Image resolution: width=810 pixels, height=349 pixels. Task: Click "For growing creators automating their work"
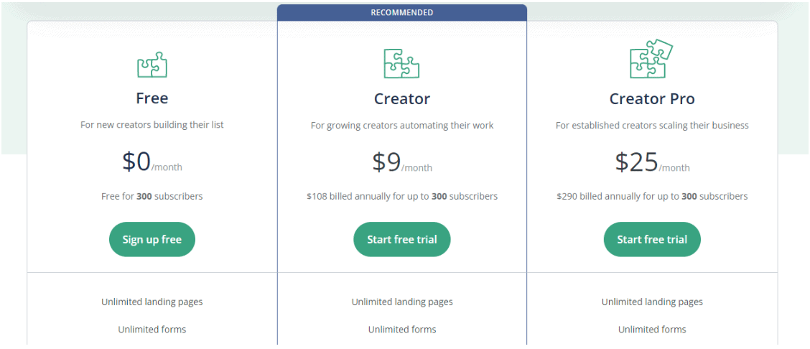402,126
